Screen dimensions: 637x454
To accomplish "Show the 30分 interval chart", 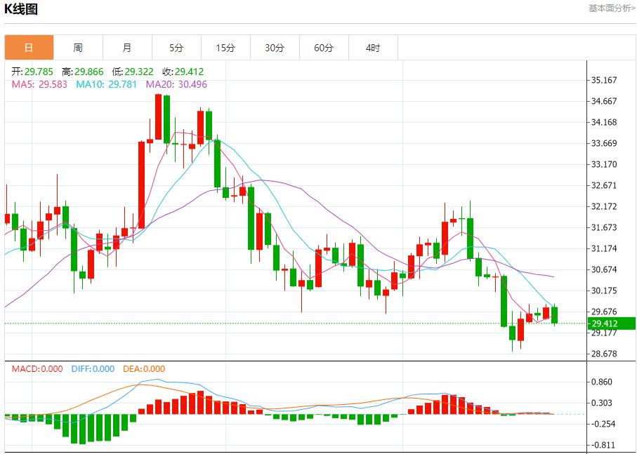I will (275, 48).
